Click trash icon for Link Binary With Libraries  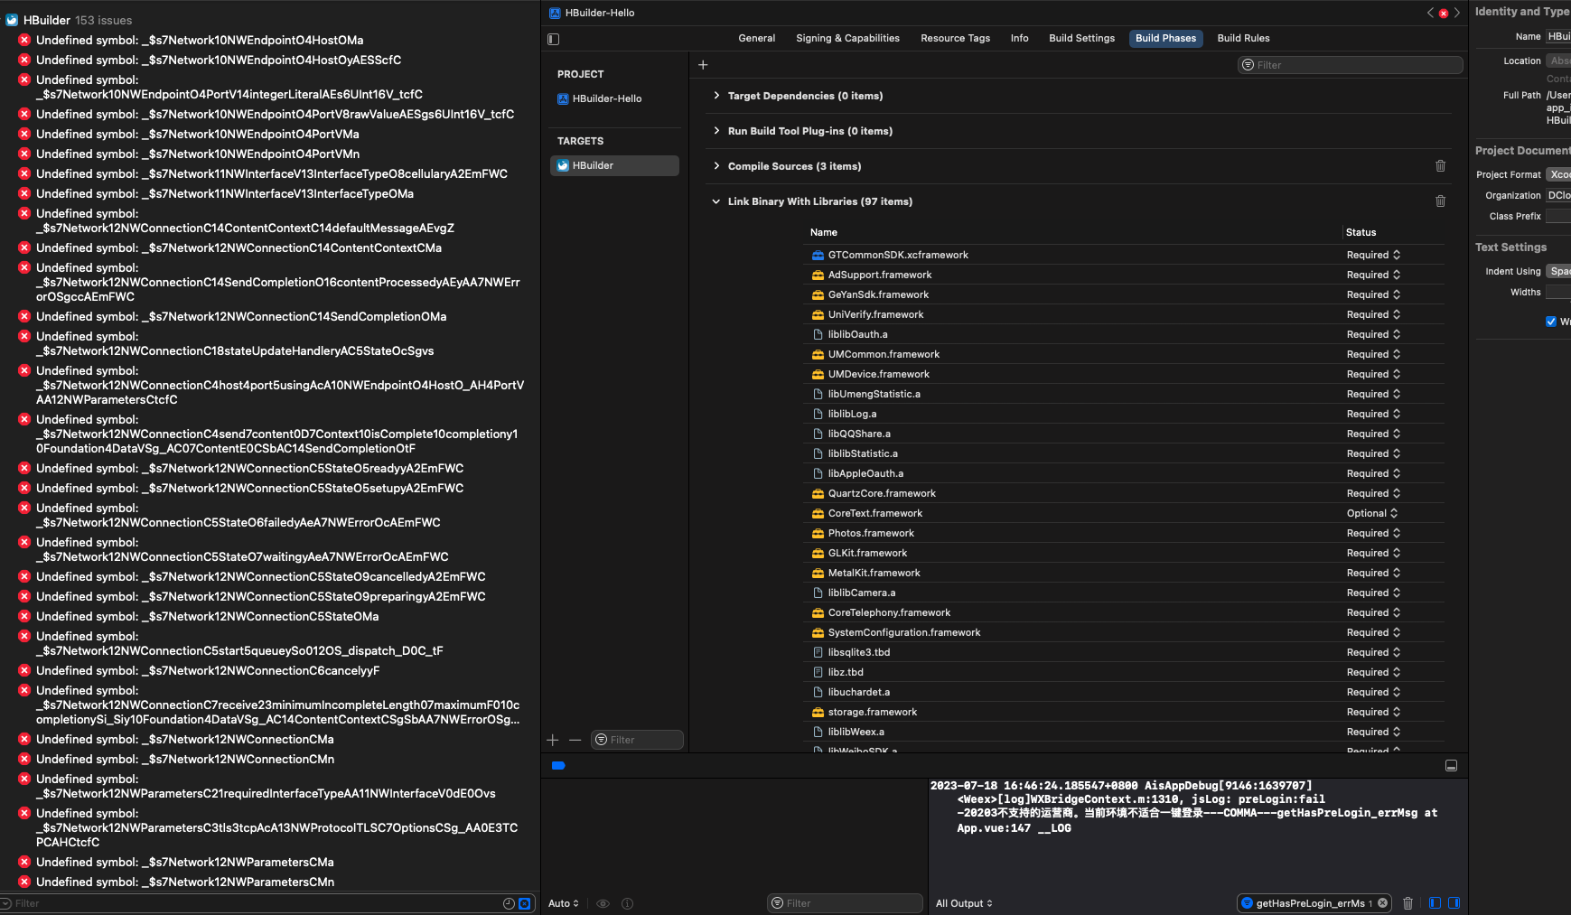(x=1440, y=201)
